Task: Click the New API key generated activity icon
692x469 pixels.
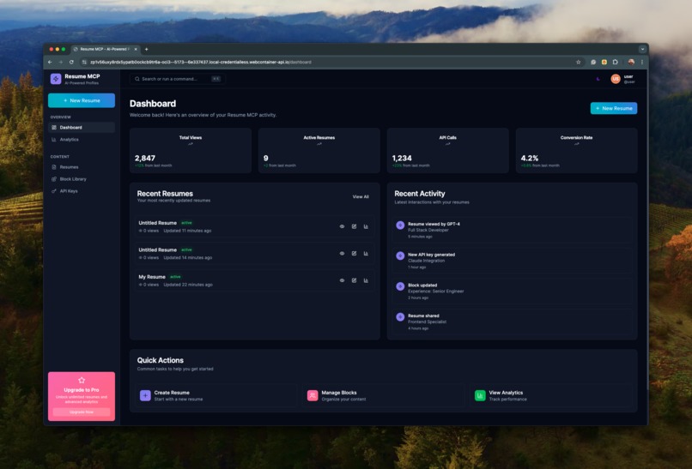Action: [400, 256]
